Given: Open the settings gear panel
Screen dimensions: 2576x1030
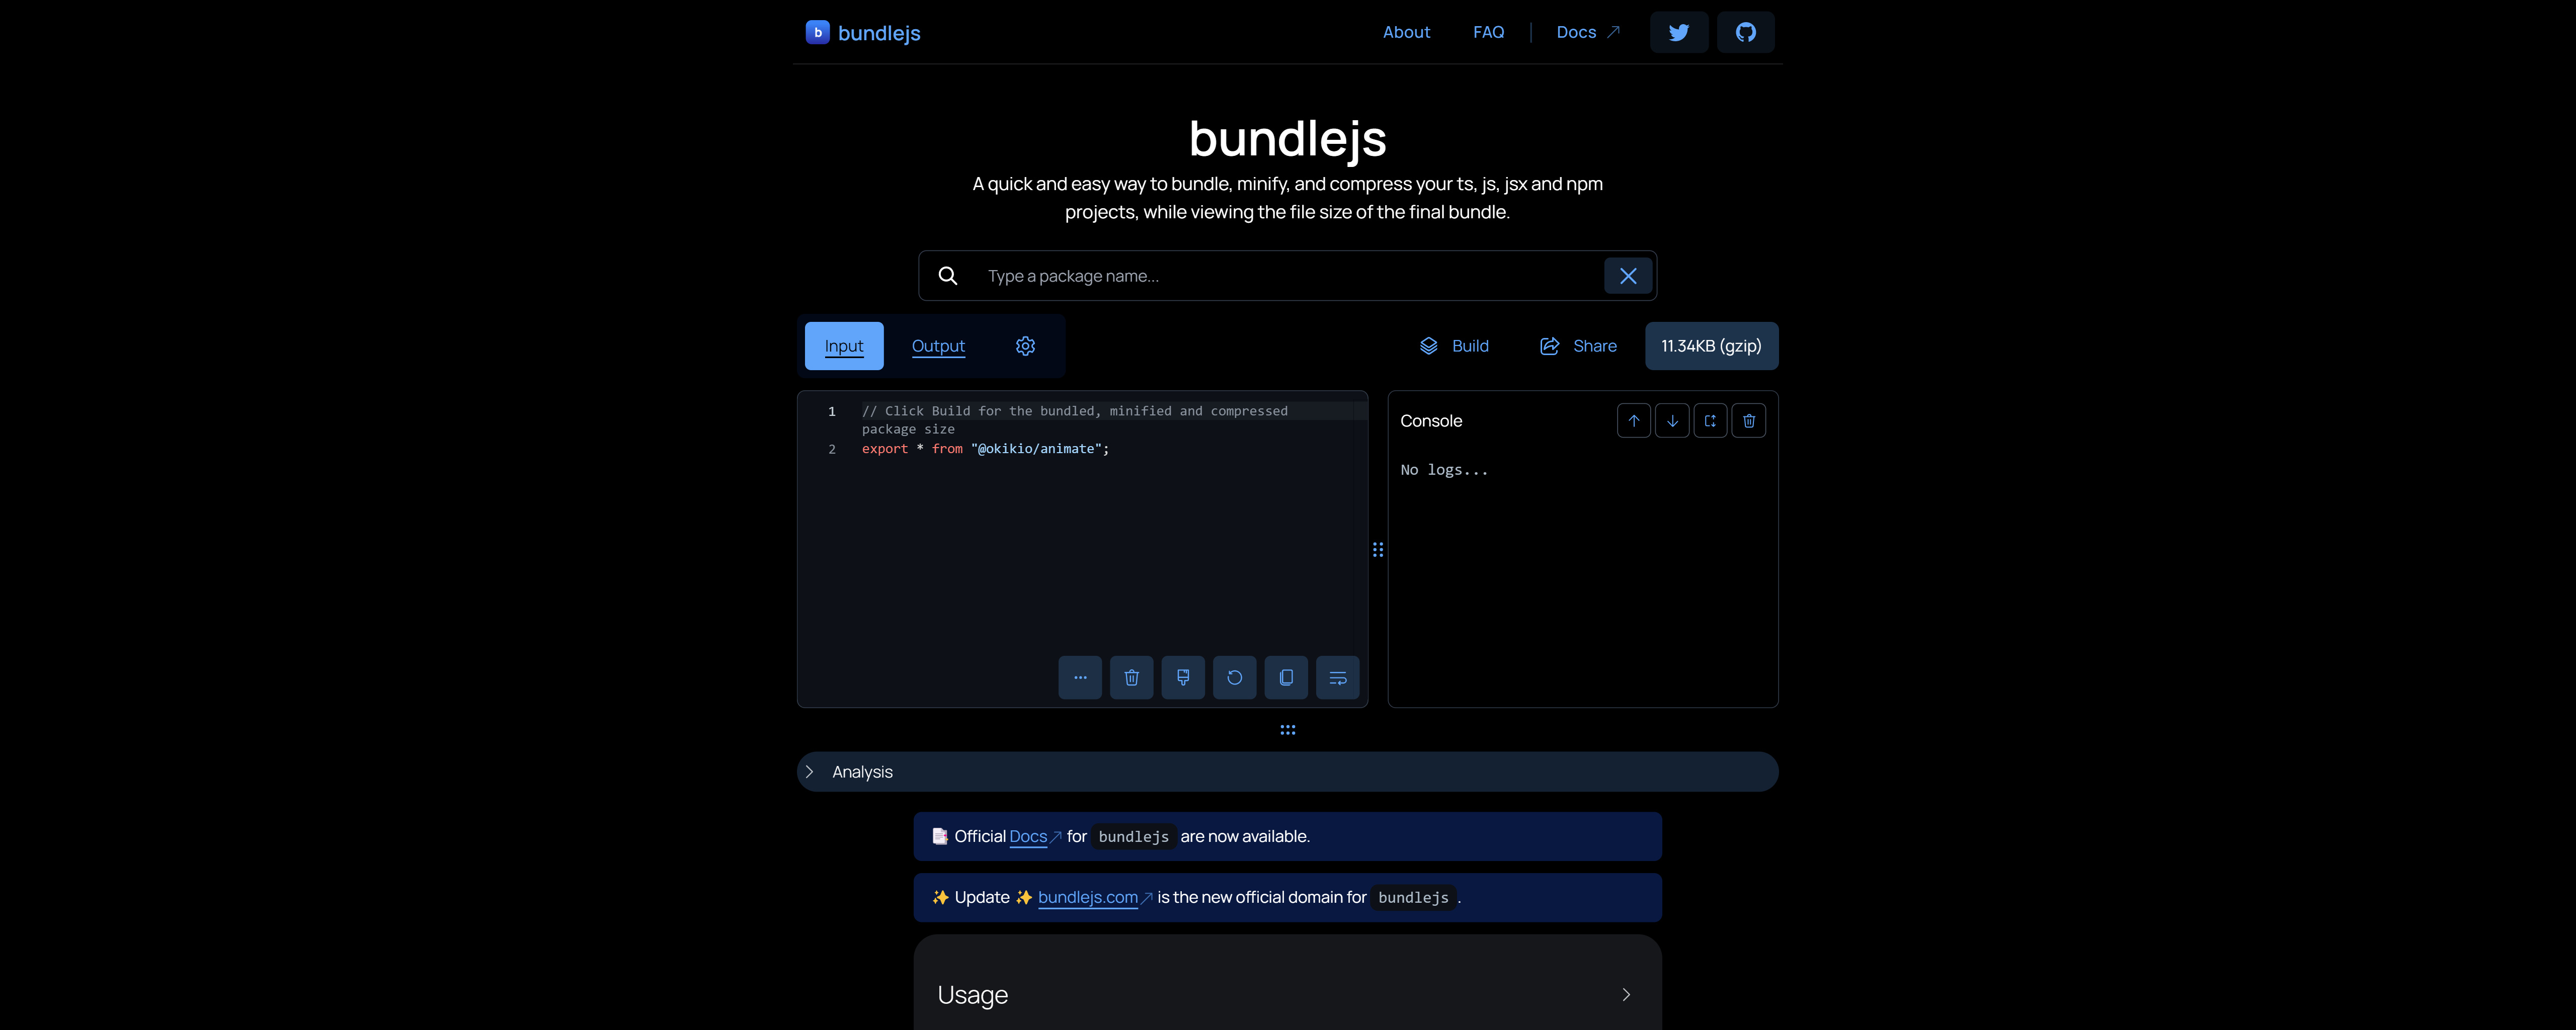Looking at the screenshot, I should point(1025,345).
